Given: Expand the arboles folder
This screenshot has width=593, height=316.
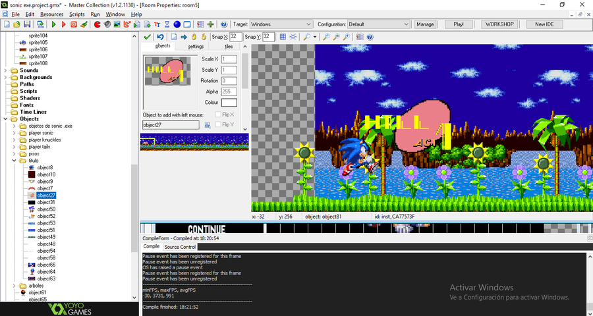Looking at the screenshot, I should click(14, 286).
